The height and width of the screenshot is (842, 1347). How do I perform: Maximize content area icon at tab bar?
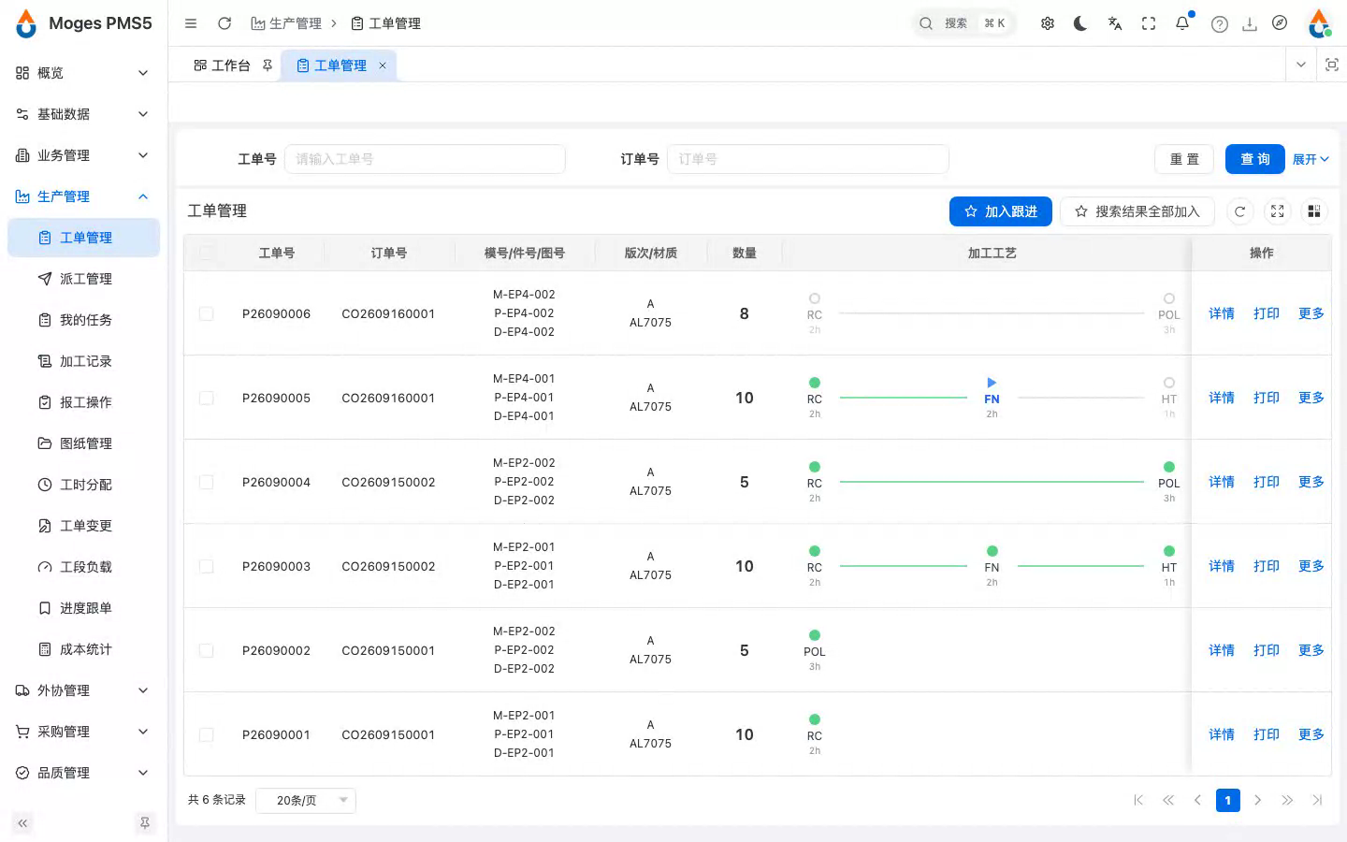click(1332, 65)
